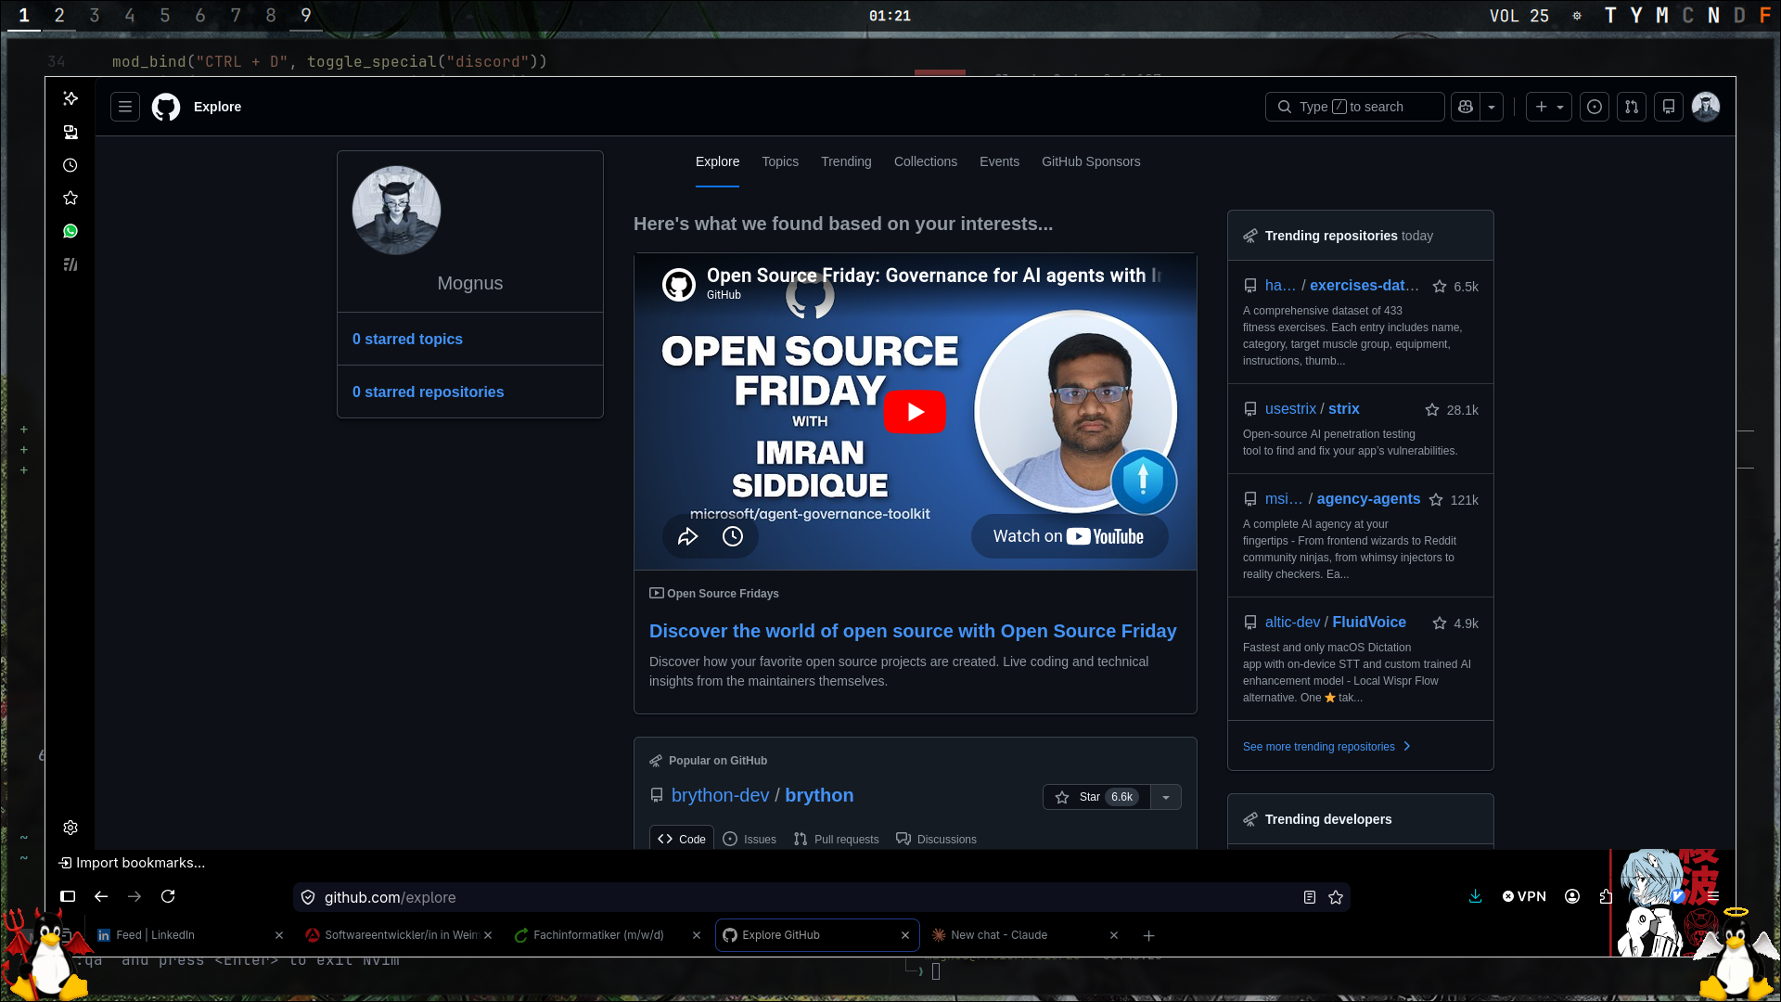Open the brython Code tab
Screen dimensions: 1781x1002
pos(682,839)
